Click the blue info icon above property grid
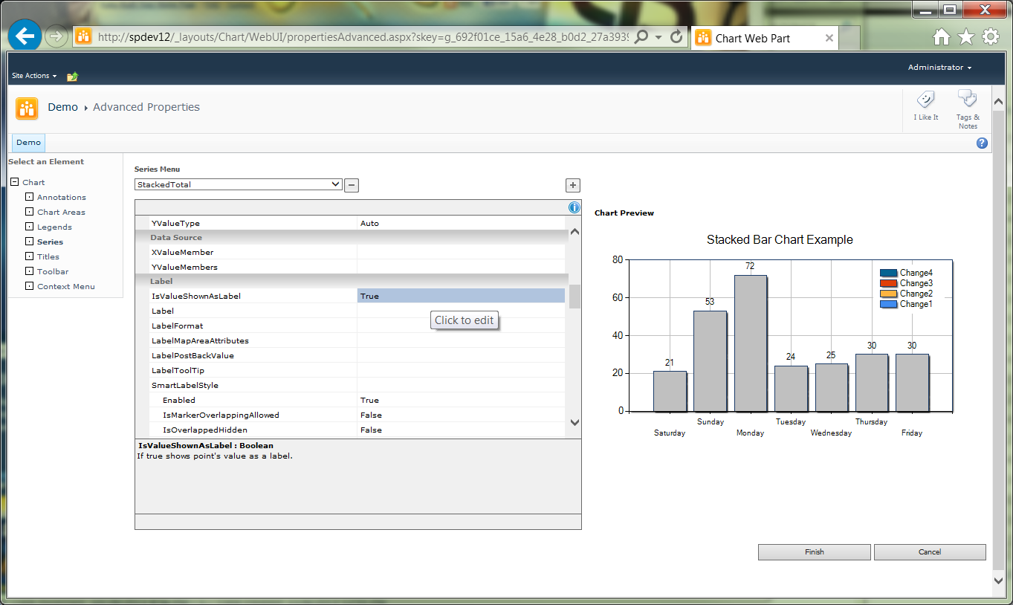Screen dimensions: 1013x605 click(x=575, y=207)
